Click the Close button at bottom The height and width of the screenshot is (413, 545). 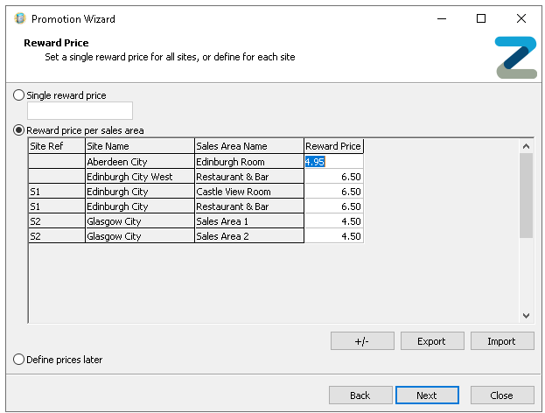(x=501, y=395)
